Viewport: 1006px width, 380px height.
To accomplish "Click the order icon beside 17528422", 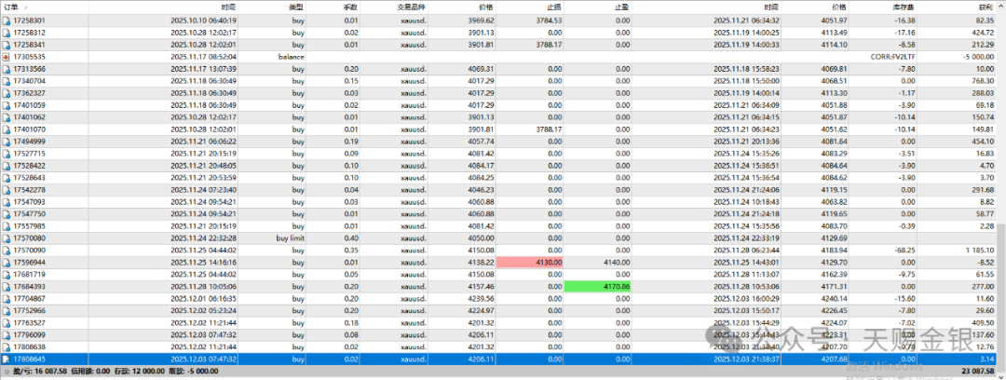I will (7, 166).
